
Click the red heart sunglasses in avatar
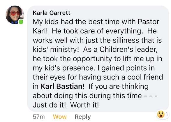(15, 13)
